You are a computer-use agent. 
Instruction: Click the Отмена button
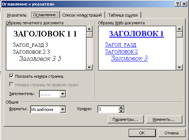[x=172, y=133]
